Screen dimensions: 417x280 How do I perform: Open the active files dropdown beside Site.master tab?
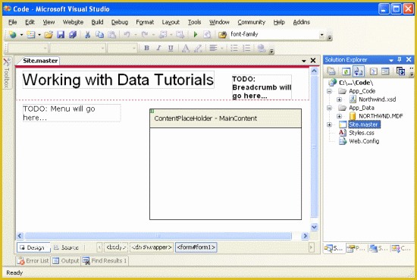304,61
